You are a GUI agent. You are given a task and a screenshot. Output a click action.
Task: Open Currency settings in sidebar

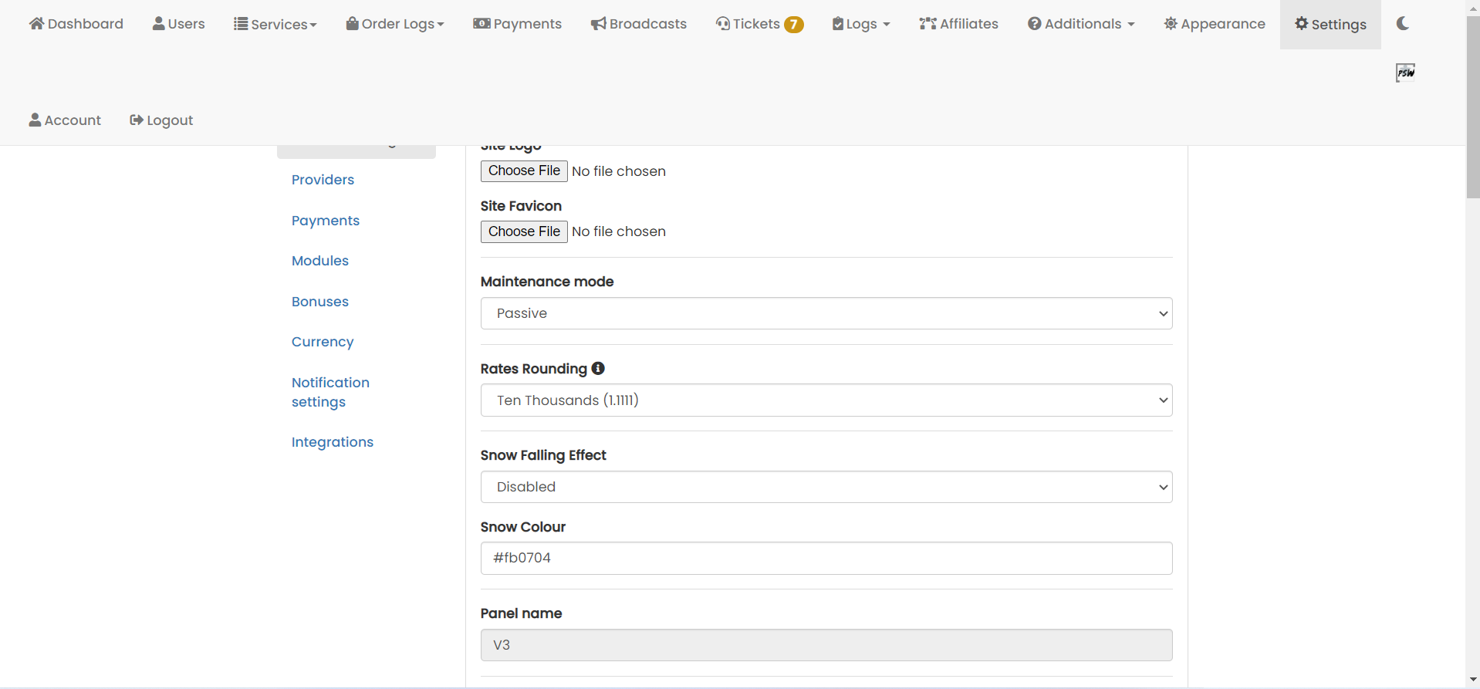click(323, 342)
